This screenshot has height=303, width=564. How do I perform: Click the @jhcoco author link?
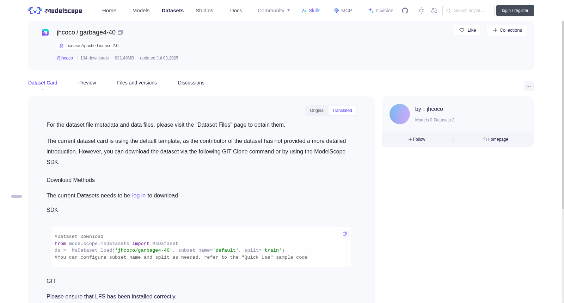tap(65, 58)
